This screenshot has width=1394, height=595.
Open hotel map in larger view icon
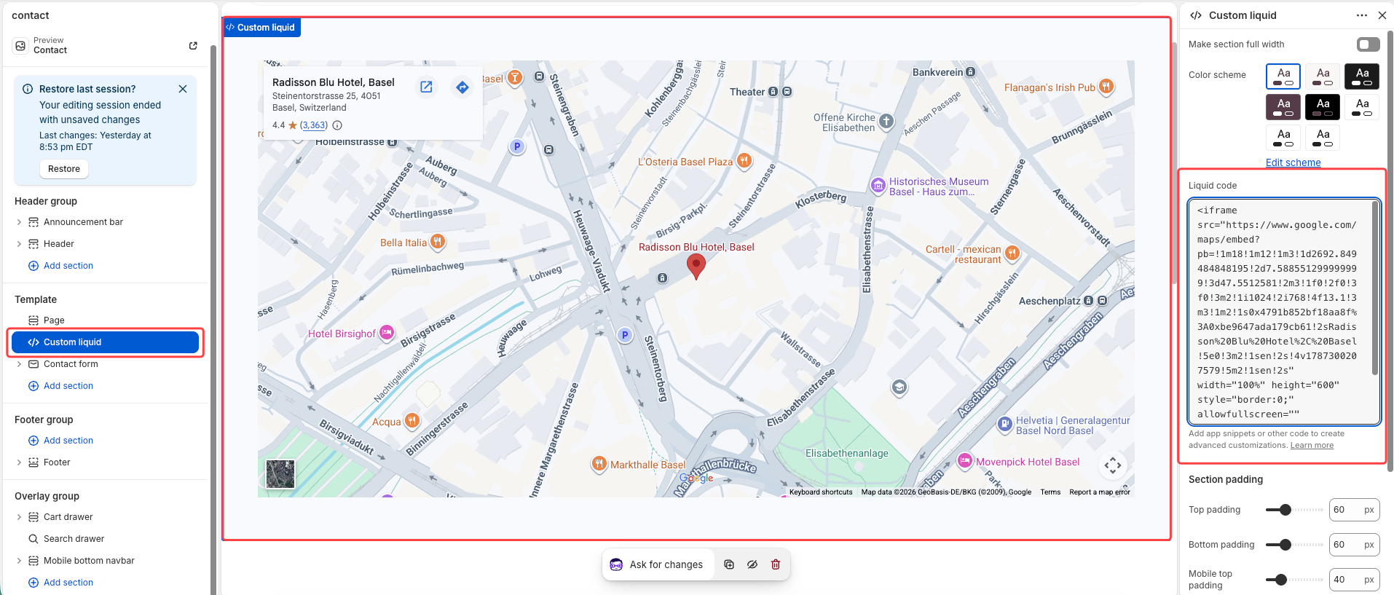coord(426,87)
